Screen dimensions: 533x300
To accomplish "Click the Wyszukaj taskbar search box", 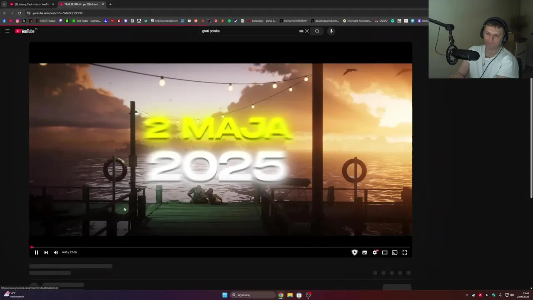I will coord(253,295).
